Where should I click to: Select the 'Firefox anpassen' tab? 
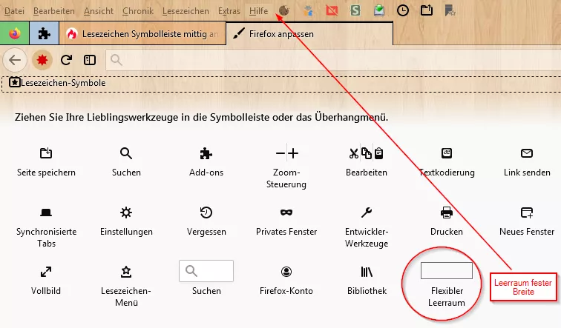pyautogui.click(x=309, y=33)
